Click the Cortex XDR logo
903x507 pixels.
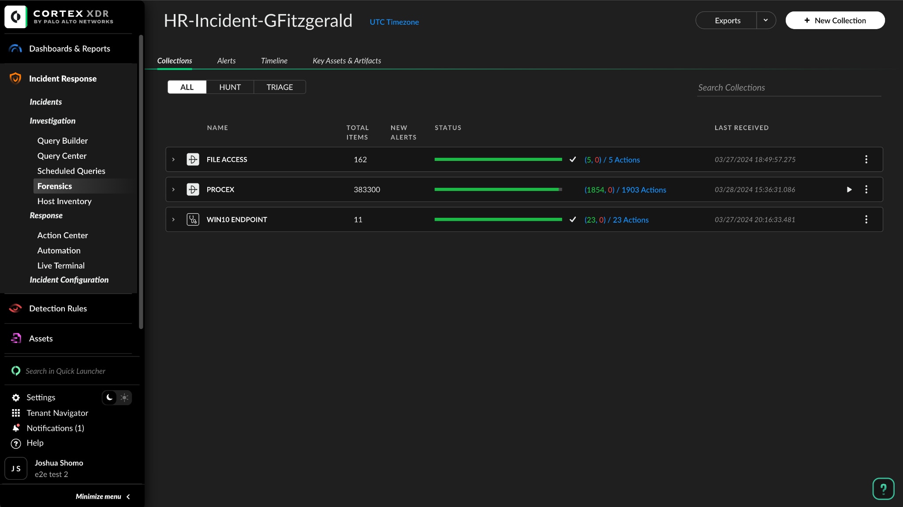coord(16,17)
